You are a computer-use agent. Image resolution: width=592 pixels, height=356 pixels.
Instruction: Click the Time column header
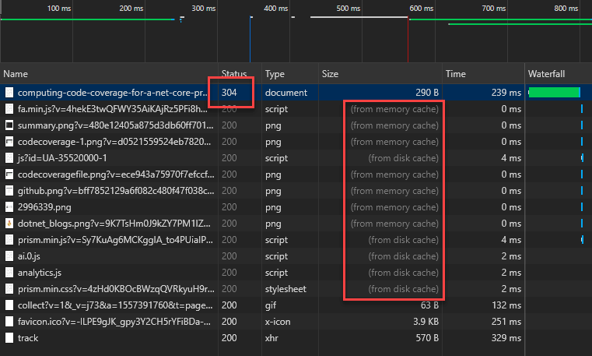click(455, 74)
